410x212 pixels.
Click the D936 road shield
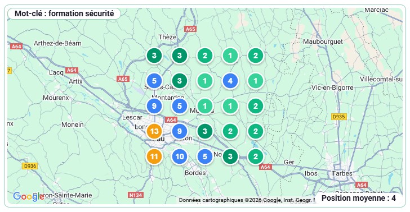click(x=30, y=166)
